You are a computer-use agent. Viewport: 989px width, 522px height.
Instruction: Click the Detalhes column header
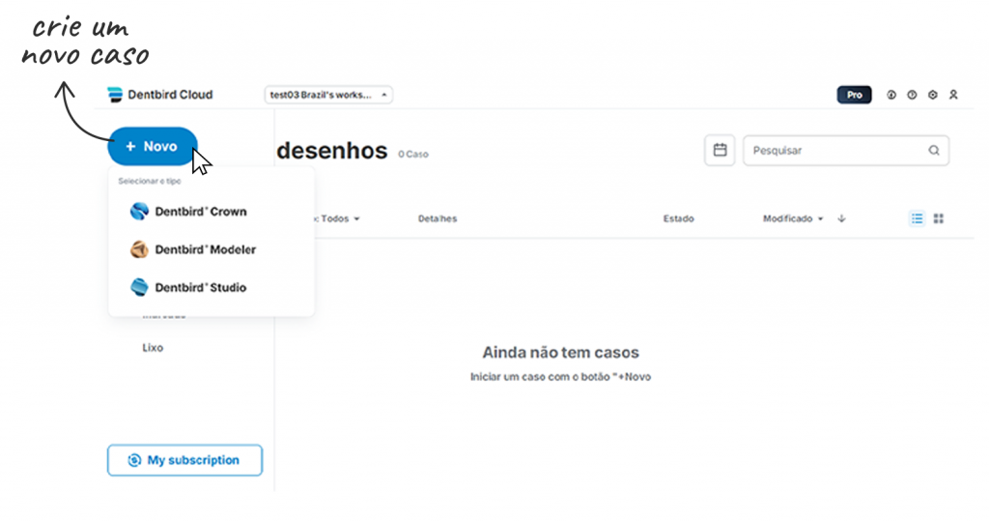(438, 218)
